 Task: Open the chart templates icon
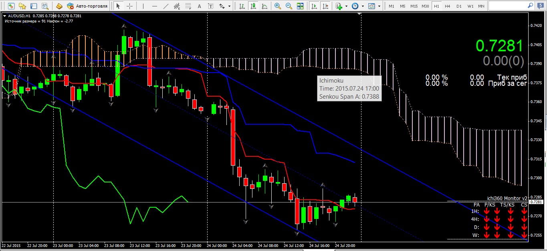point(371,6)
